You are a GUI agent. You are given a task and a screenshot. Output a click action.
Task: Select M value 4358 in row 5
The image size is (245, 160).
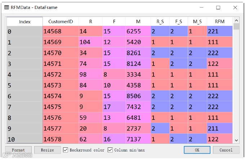(138, 85)
